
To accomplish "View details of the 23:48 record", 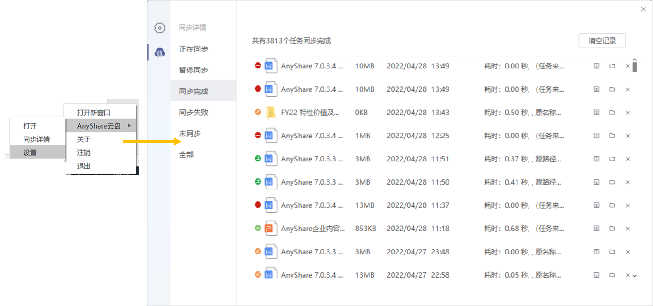I will [597, 252].
